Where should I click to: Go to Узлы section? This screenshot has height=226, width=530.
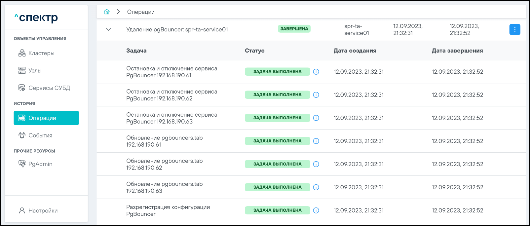coord(35,71)
